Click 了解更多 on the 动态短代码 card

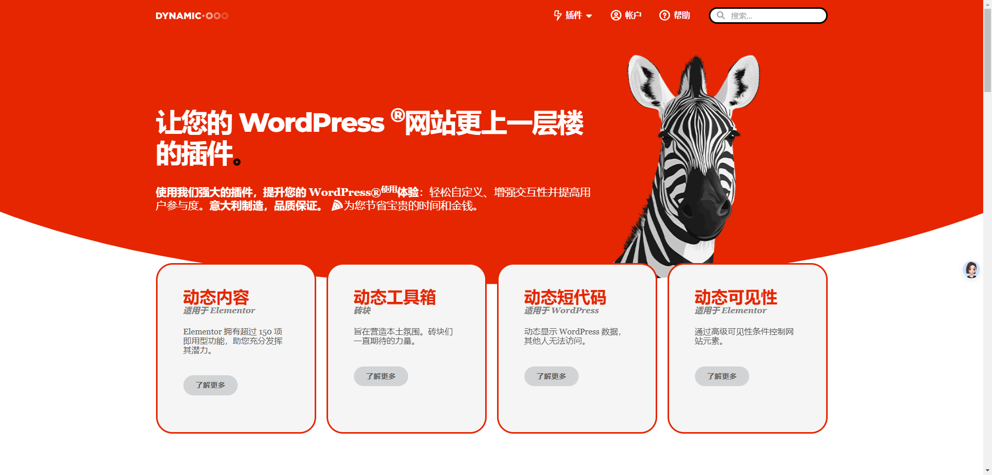click(551, 376)
